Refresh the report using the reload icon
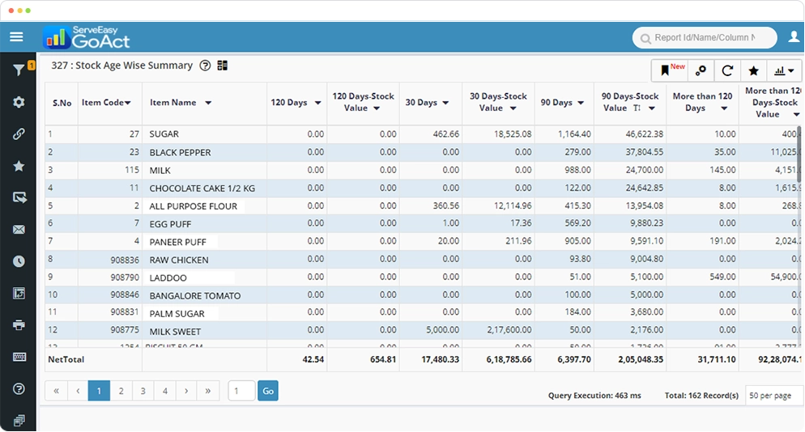The image size is (805, 432). (x=727, y=70)
